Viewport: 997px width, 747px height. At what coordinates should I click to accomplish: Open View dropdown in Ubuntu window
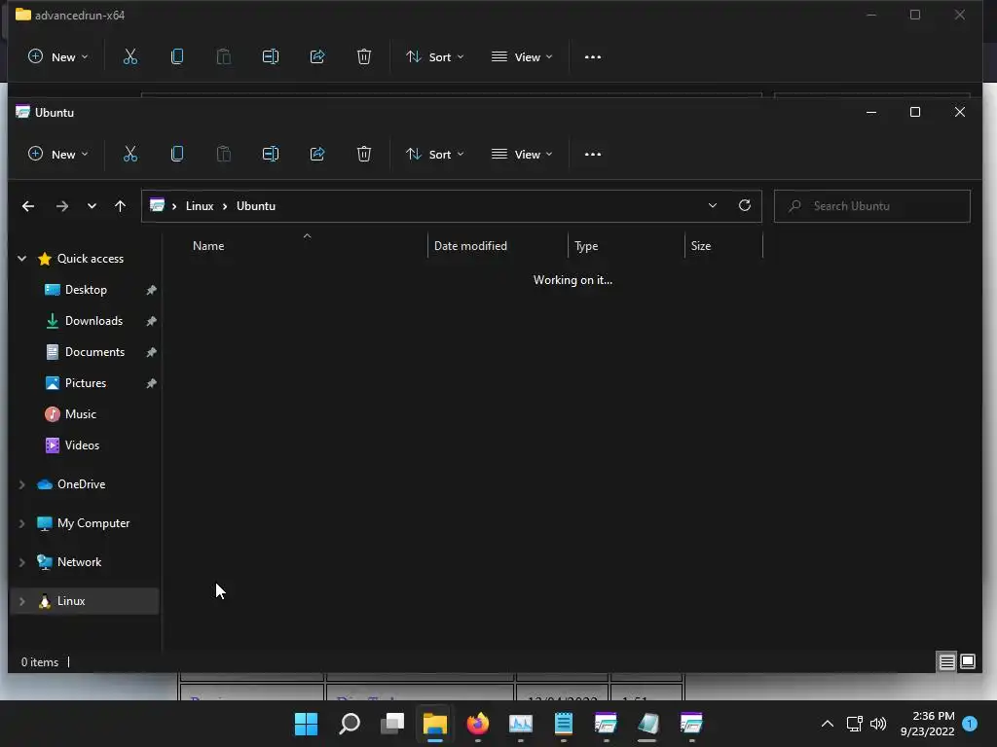click(522, 154)
